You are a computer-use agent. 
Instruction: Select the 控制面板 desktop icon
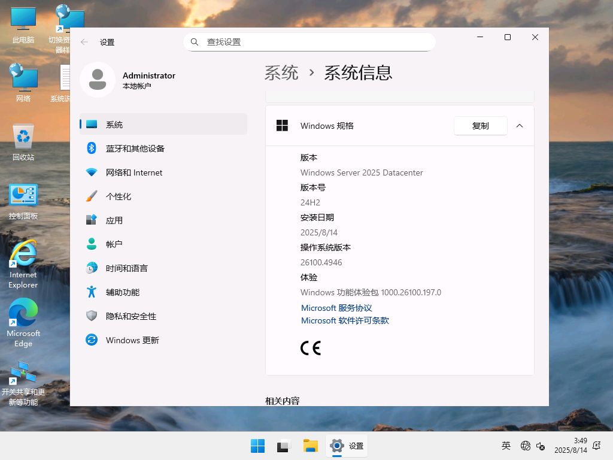click(x=23, y=201)
